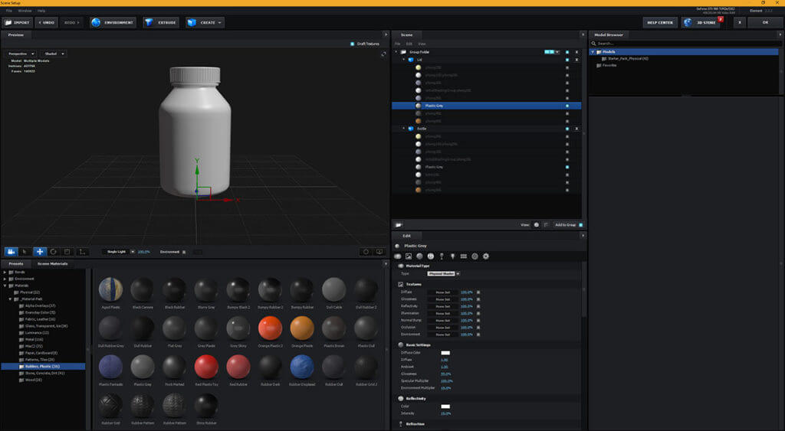
Task: Select the Orange Plastic 2 material preset
Action: [271, 328]
